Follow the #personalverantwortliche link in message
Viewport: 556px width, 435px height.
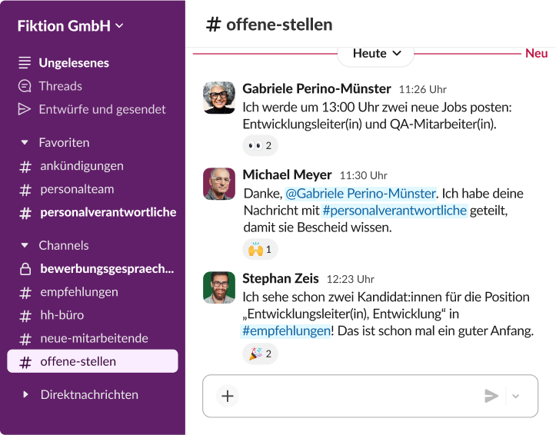click(x=395, y=211)
